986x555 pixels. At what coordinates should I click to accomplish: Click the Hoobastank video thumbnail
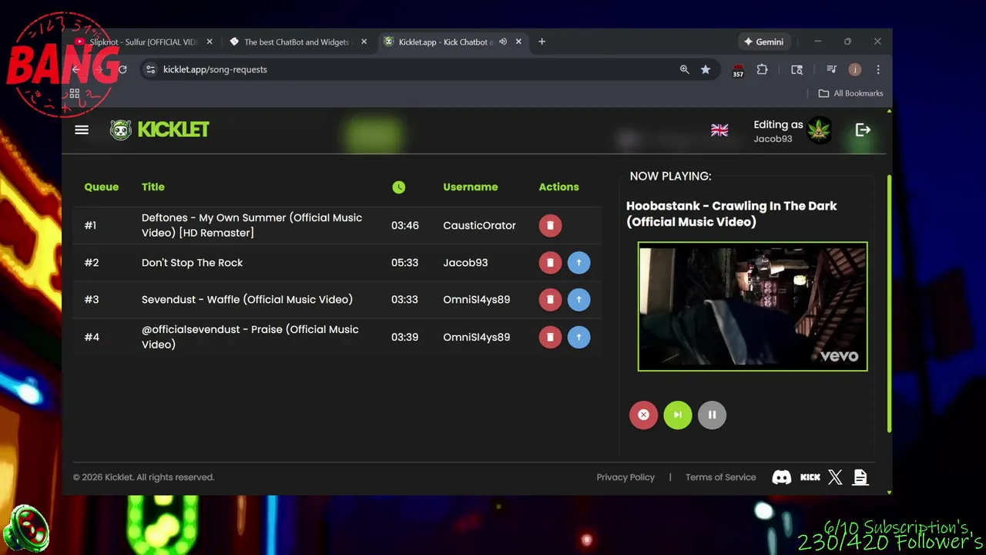point(753,307)
